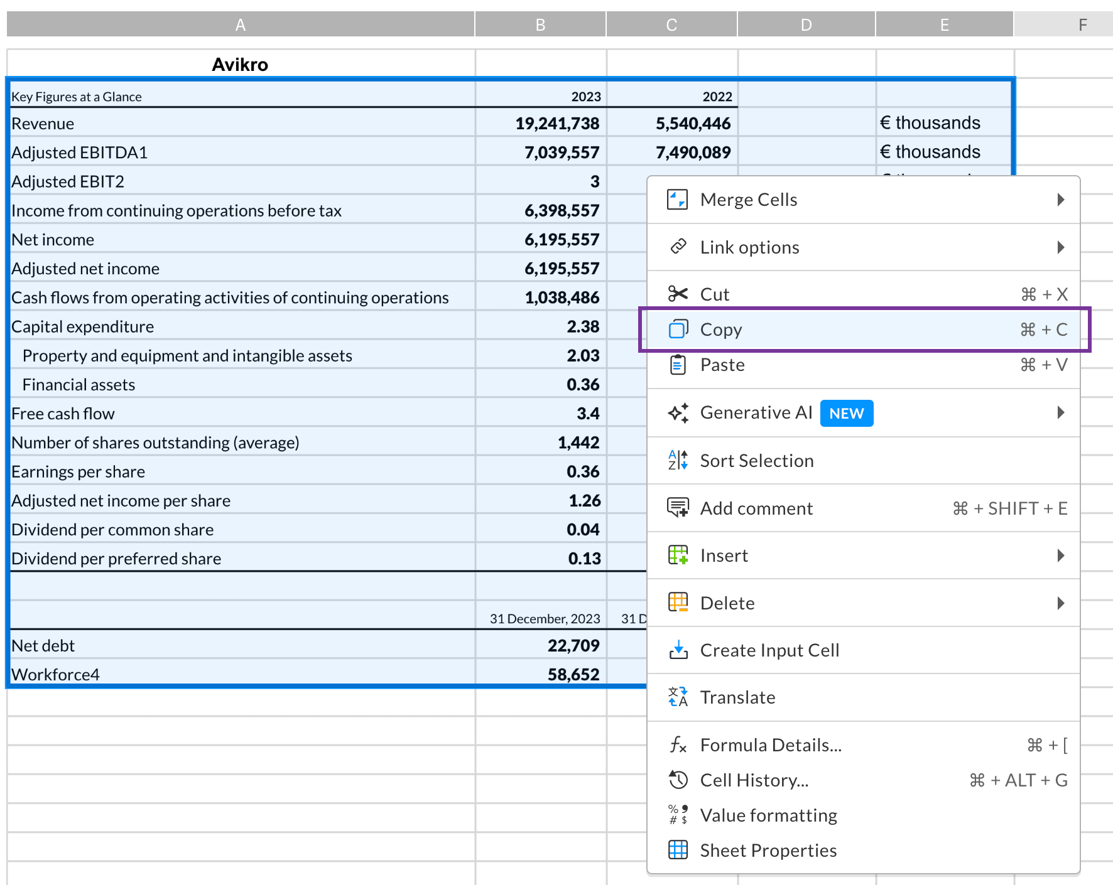Choose Translate menu entry
This screenshot has height=885, width=1113.
tap(864, 697)
